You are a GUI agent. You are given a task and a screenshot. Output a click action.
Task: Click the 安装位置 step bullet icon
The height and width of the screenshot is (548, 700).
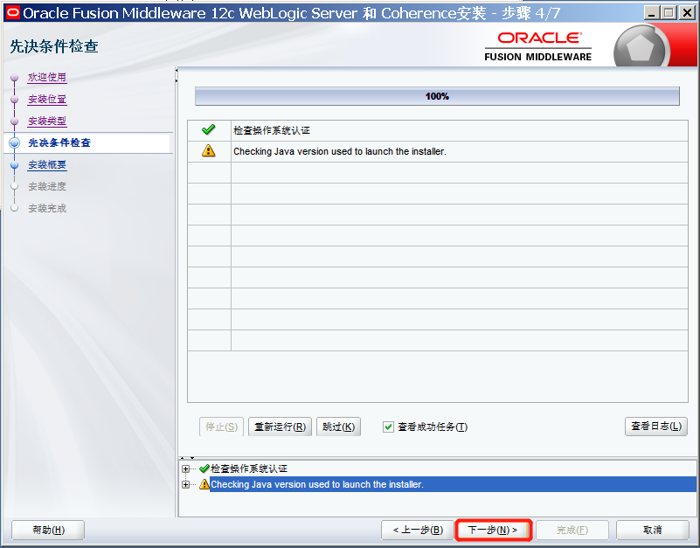click(x=14, y=99)
